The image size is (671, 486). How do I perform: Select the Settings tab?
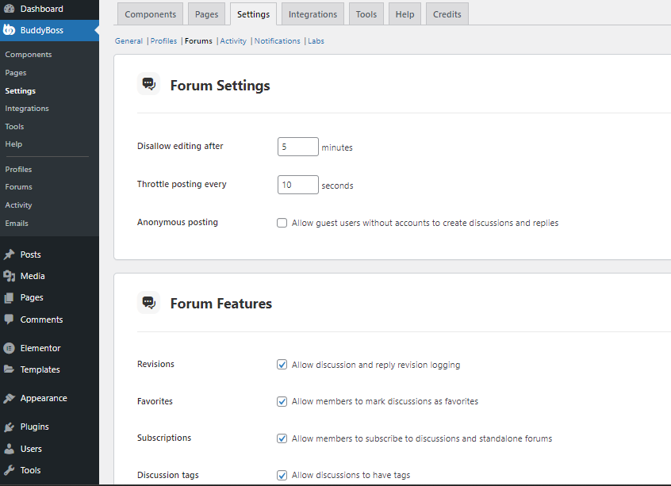pos(253,14)
